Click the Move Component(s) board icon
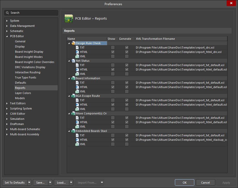Screen dimensions: 238x188 tap(73, 113)
